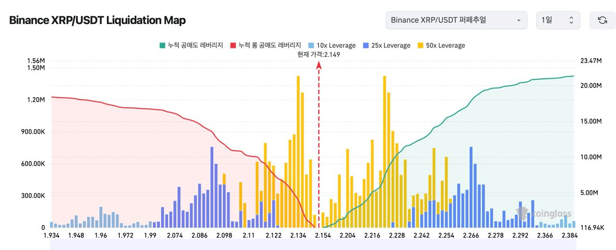Screen dimensions: 616x250
Task: Click the refresh icon button
Action: pyautogui.click(x=602, y=20)
